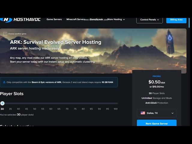This screenshot has height=144, width=192.
Task: Click the chevron in the Dallas, TX selector
Action: click(172, 113)
